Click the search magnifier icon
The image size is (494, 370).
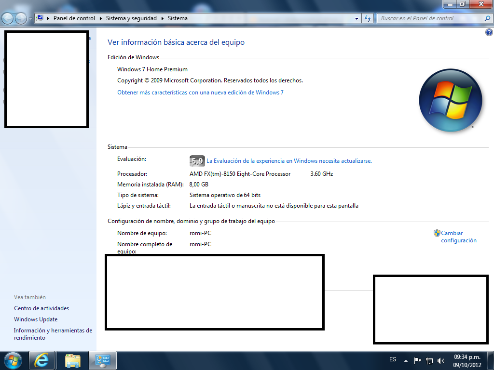(x=487, y=19)
